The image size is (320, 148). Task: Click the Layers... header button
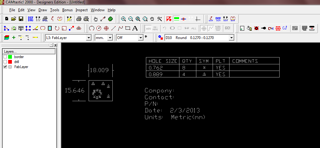[x=29, y=52]
